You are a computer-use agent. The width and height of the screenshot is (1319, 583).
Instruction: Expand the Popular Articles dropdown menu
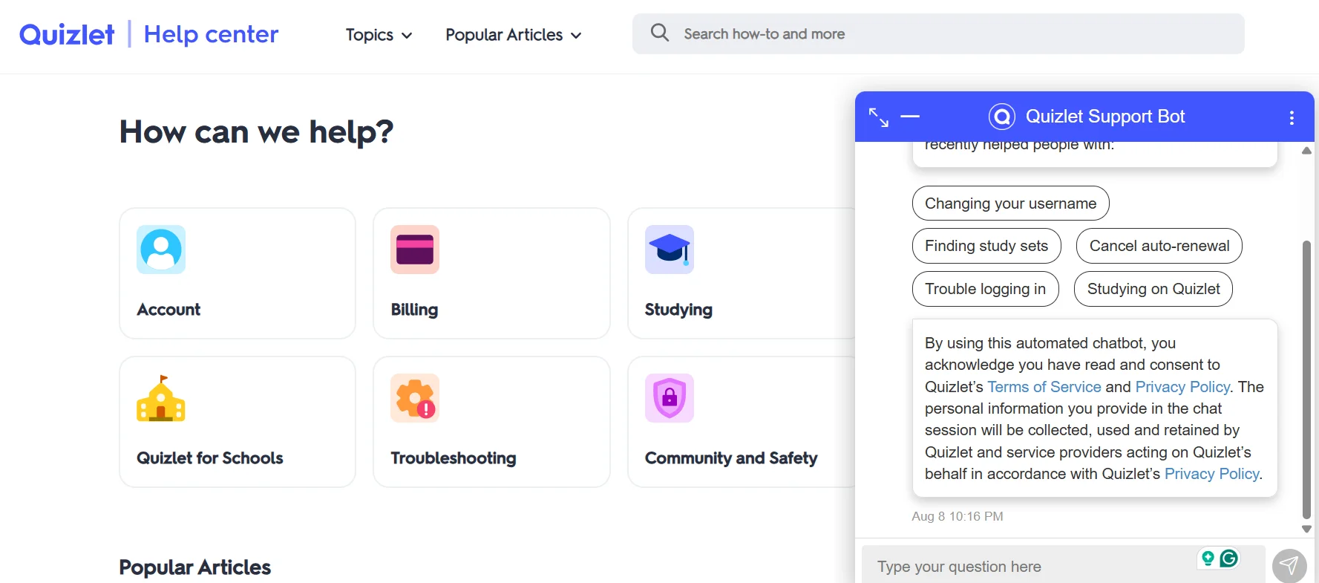point(513,35)
